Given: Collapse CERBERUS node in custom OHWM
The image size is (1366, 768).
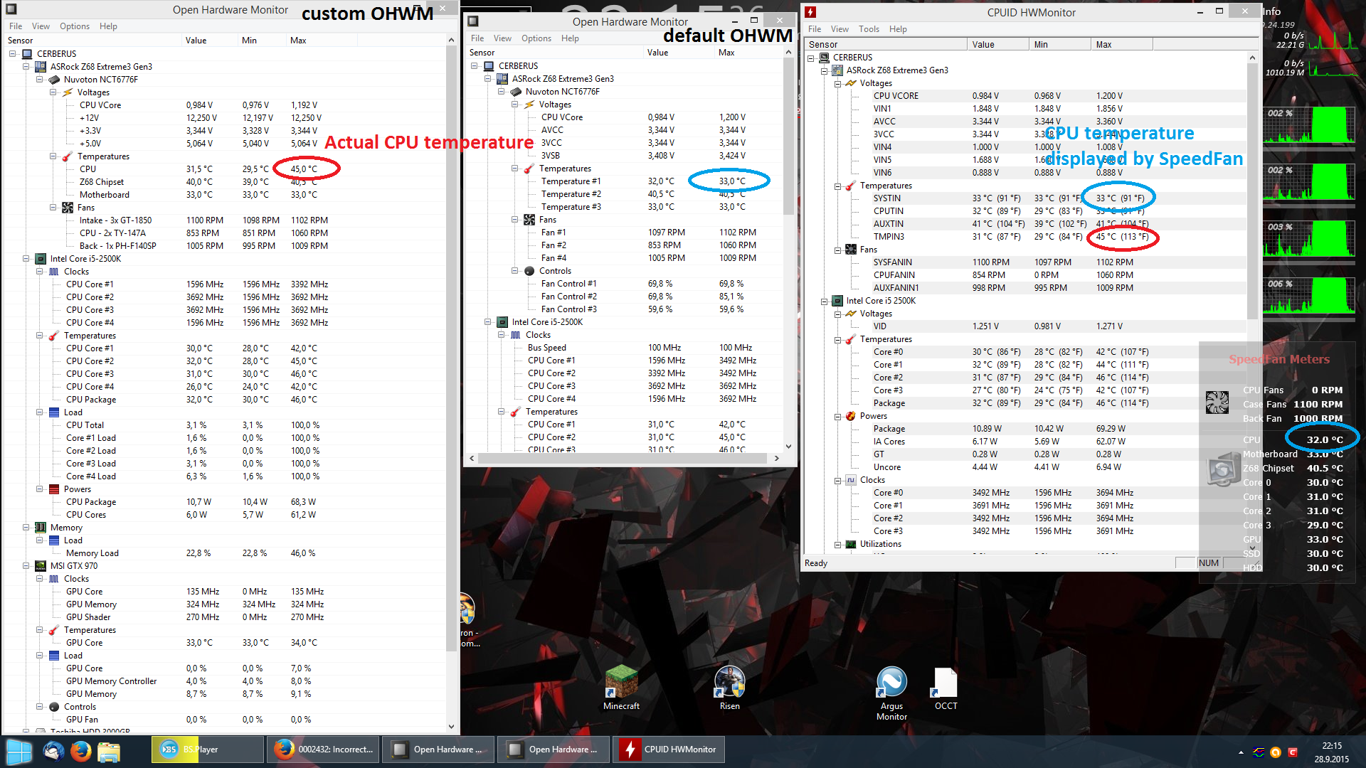Looking at the screenshot, I should 13,54.
